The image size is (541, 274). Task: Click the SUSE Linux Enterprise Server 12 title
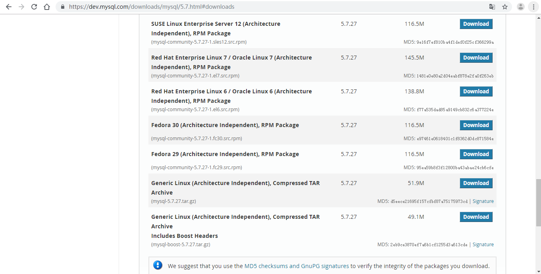[216, 29]
